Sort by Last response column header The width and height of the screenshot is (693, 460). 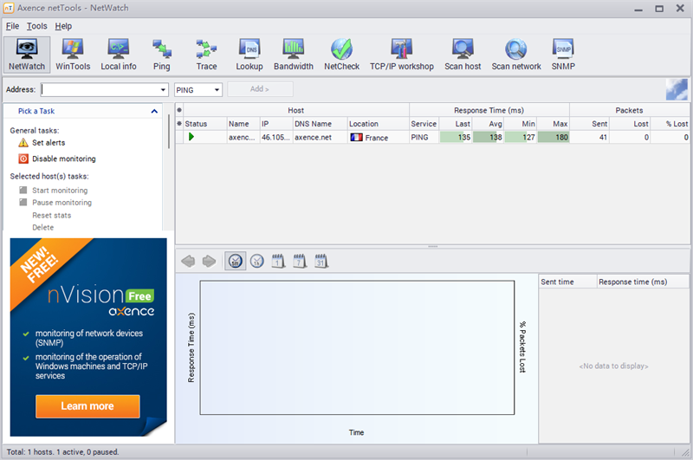pyautogui.click(x=456, y=124)
